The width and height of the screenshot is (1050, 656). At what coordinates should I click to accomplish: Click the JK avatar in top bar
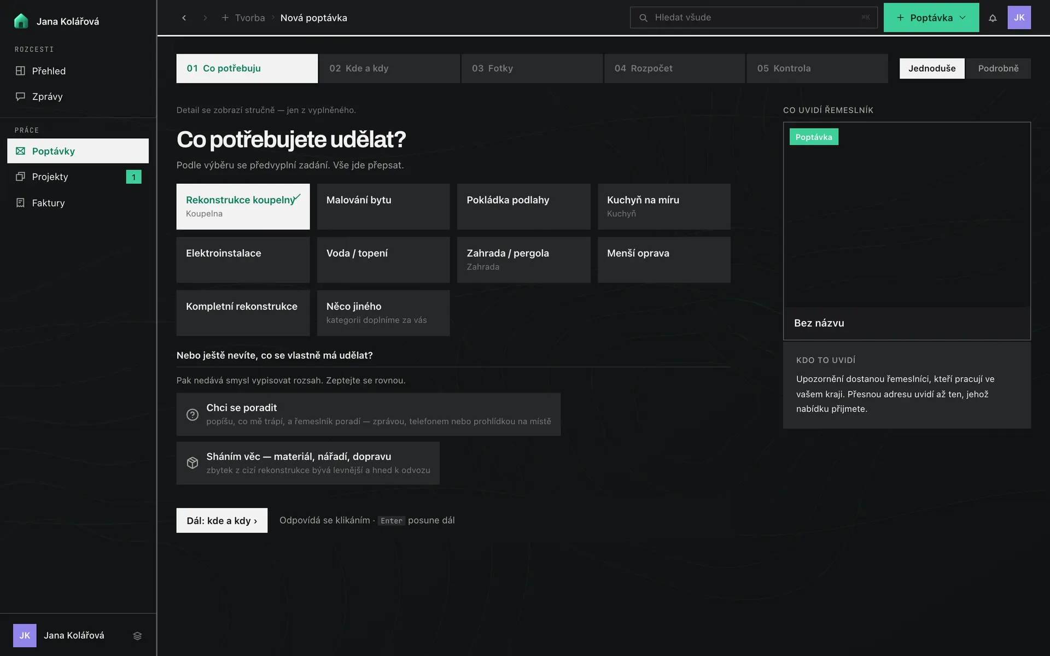[1019, 17]
